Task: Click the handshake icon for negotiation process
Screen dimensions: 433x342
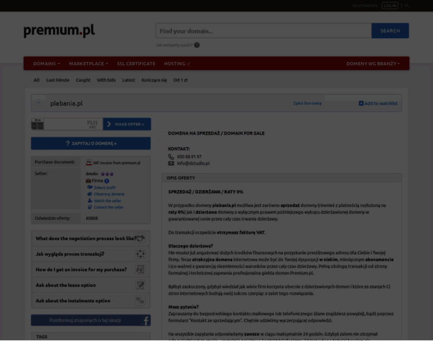Action: point(140,238)
